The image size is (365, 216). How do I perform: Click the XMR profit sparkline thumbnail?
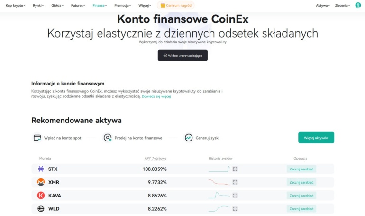(219, 182)
